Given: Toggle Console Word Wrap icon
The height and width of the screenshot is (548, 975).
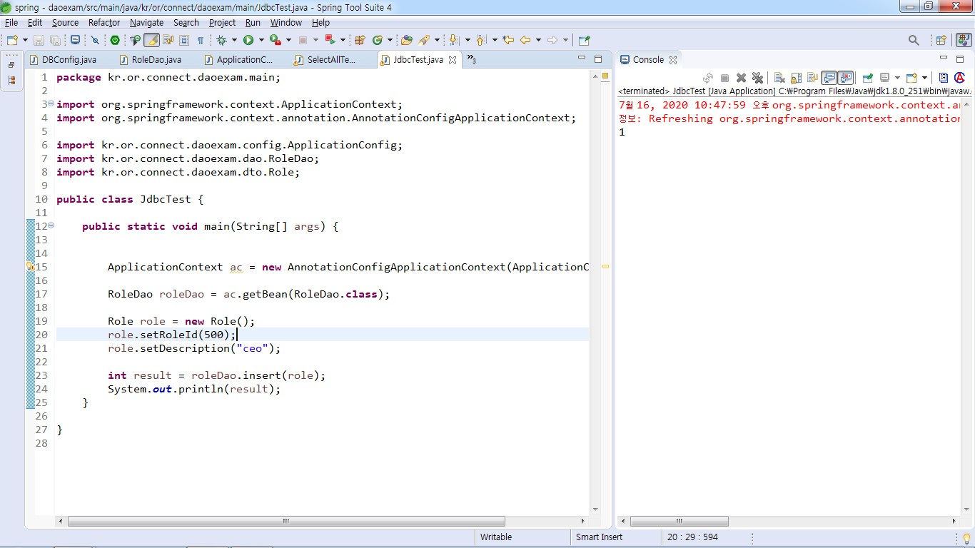Looking at the screenshot, I should (x=812, y=78).
